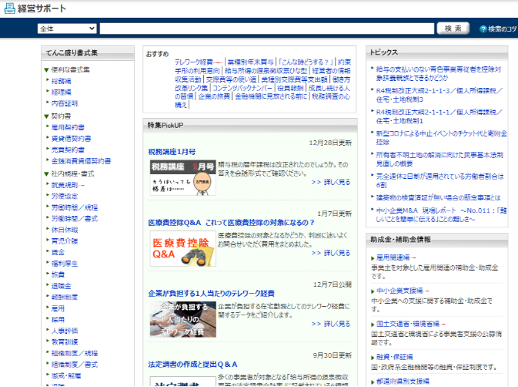Click into the search text field

coord(266,29)
